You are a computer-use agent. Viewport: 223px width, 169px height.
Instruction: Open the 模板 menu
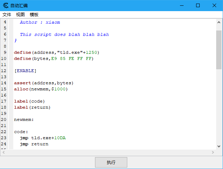(x=34, y=15)
